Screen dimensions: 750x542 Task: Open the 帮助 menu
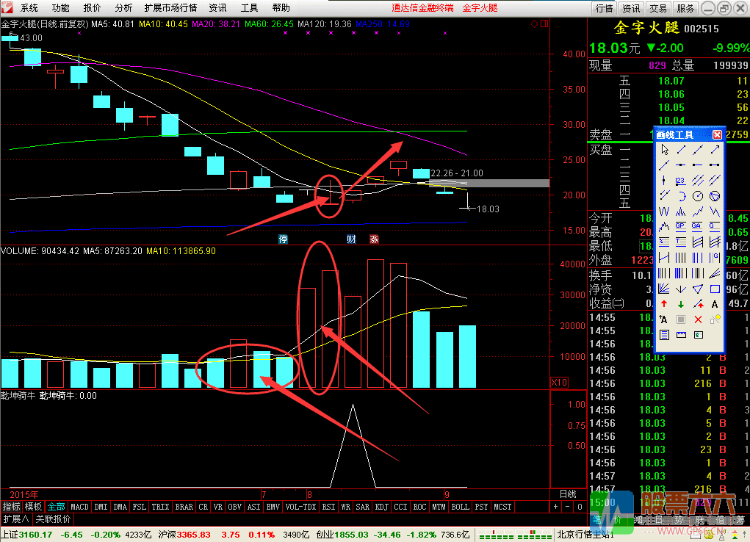(x=281, y=7)
